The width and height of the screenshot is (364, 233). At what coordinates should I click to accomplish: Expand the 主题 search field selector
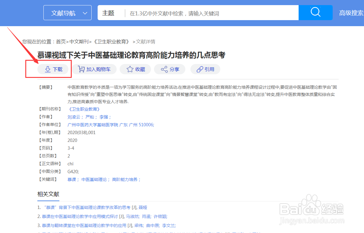[108, 13]
